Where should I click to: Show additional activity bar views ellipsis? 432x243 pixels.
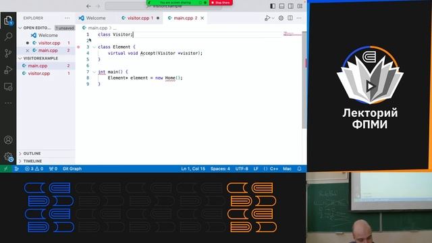8,103
